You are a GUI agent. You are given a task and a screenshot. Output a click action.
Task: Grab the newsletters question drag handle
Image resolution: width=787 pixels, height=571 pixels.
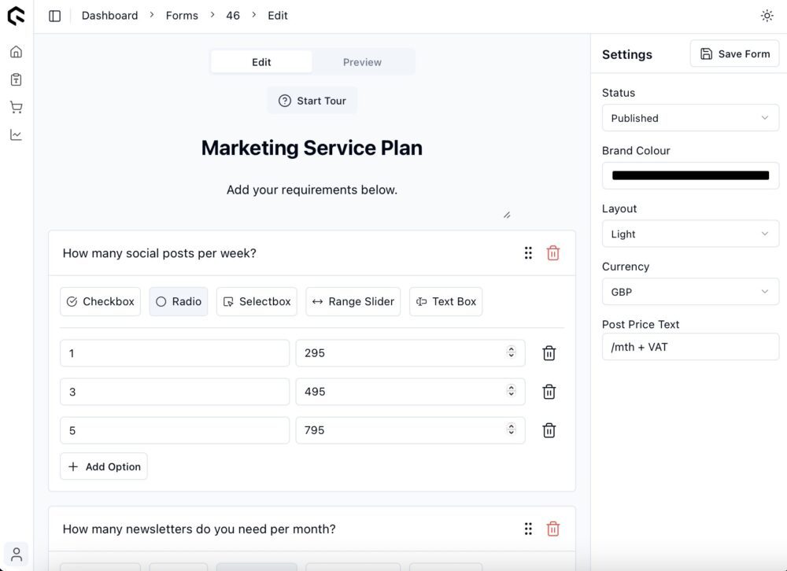[528, 529]
